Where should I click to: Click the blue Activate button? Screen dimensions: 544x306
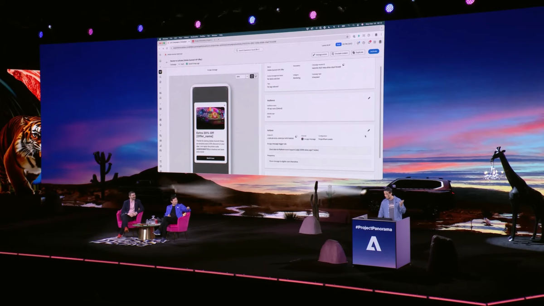pos(374,51)
